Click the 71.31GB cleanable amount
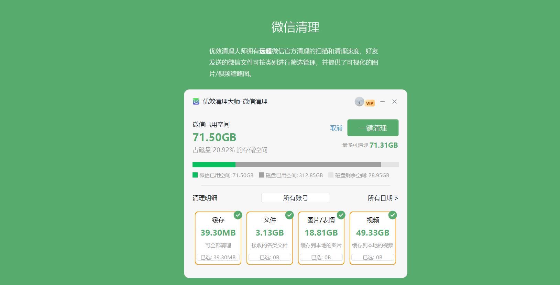The image size is (560, 285). (384, 145)
